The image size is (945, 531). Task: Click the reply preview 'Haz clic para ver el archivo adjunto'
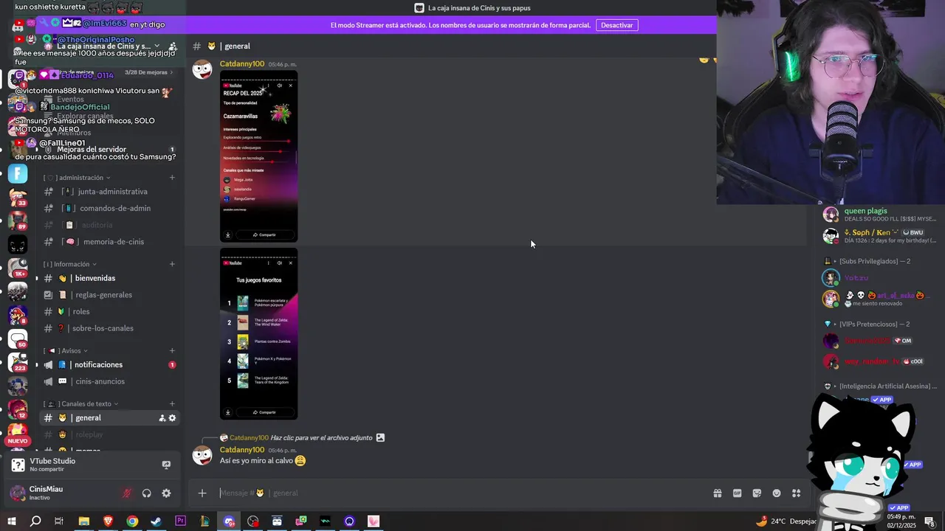pos(321,438)
